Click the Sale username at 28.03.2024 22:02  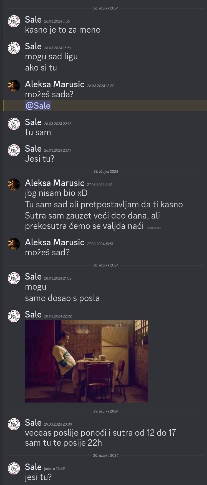point(33,314)
